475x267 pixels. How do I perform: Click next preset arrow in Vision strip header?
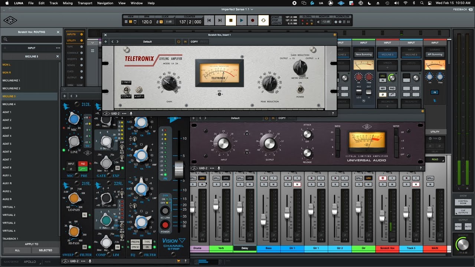coord(77,96)
